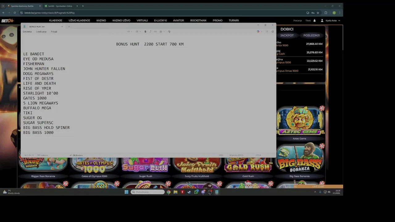395x222 pixels.
Task: Open OBS Studio from the taskbar
Action: [210, 192]
